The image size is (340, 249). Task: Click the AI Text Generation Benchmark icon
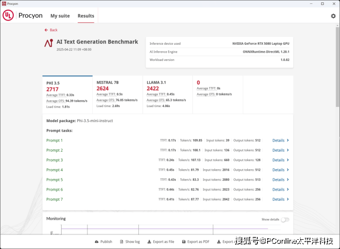[x=48, y=43]
